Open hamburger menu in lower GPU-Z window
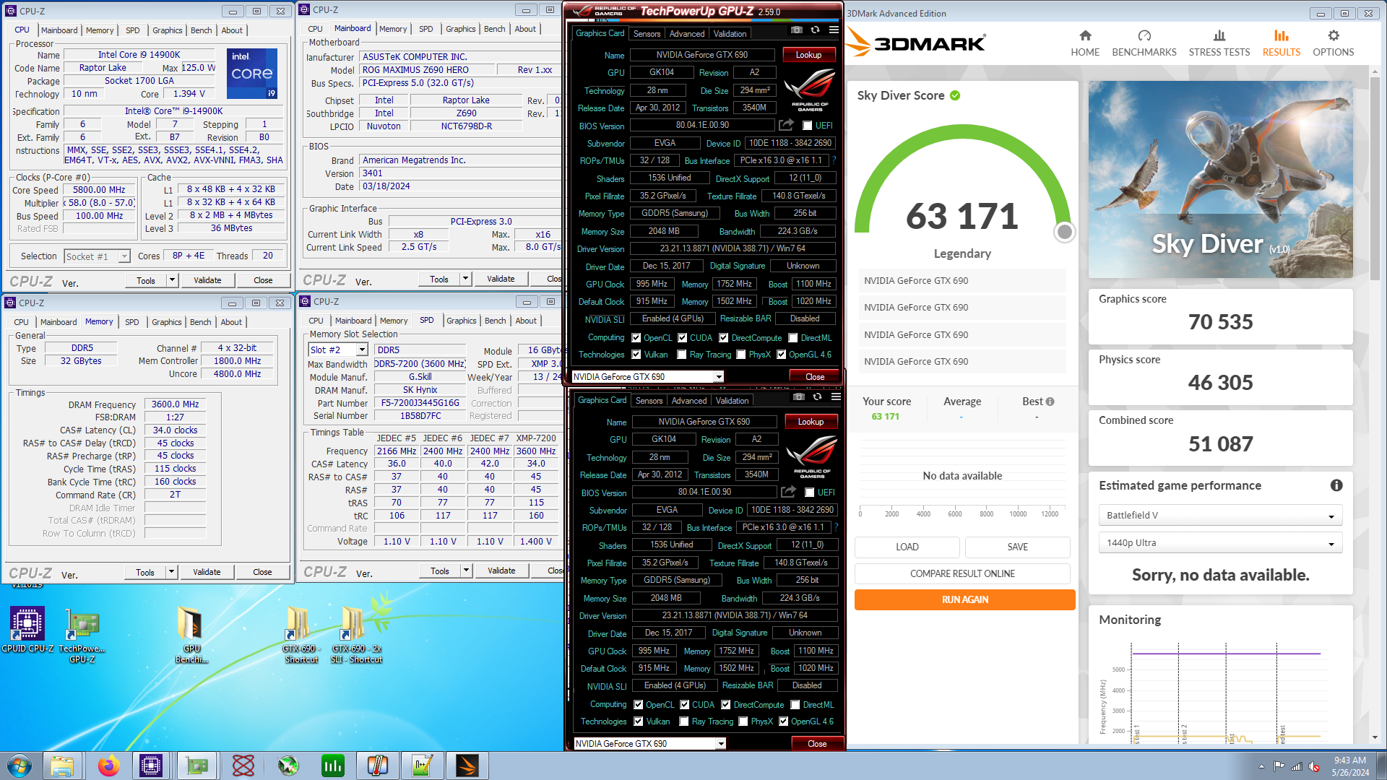 point(836,396)
